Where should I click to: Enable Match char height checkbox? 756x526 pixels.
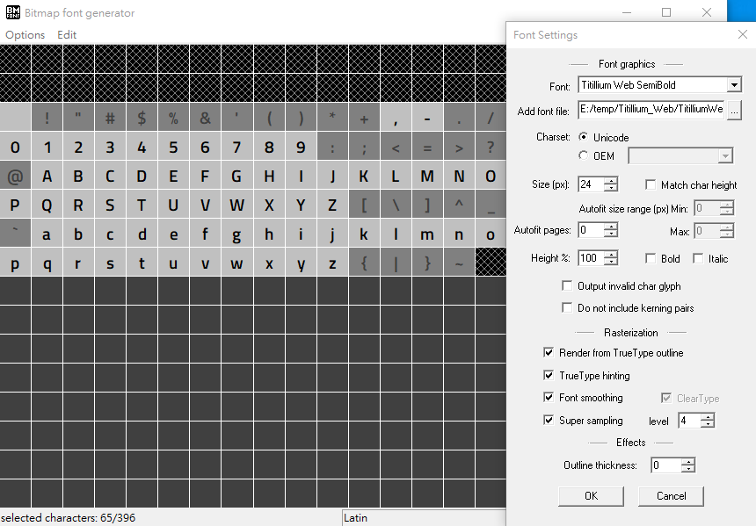pos(651,184)
